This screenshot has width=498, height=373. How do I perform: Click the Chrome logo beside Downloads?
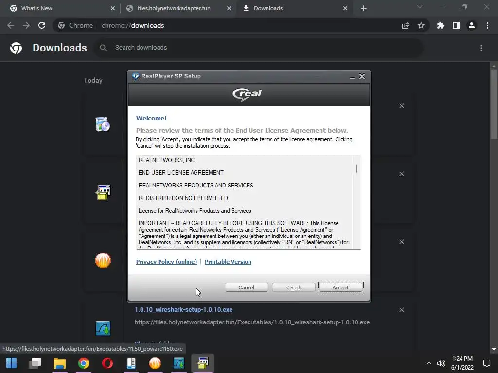pos(16,48)
